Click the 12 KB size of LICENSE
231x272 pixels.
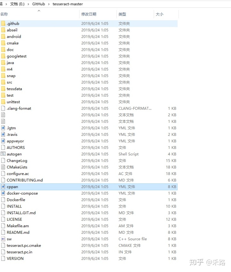point(171,219)
